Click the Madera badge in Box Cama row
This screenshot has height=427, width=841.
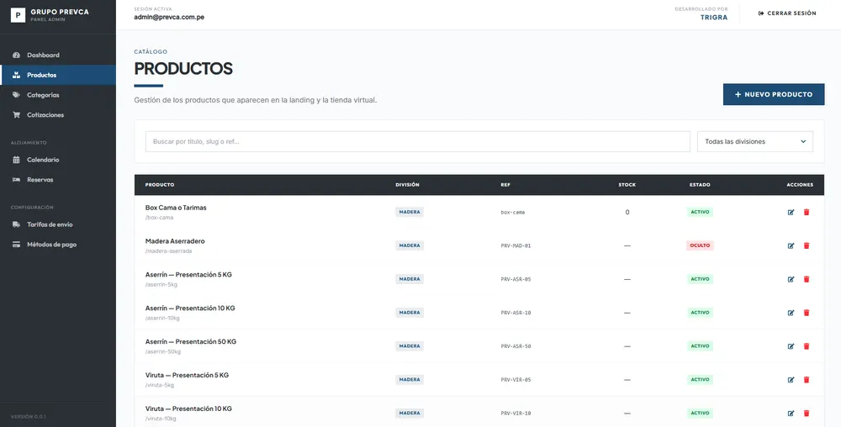[410, 212]
